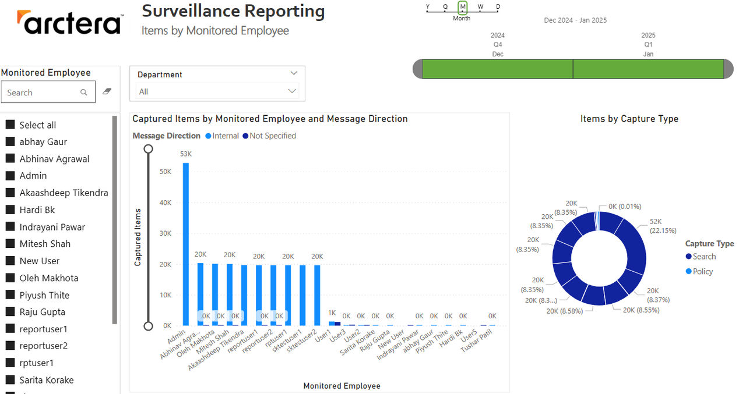The image size is (746, 394).
Task: Enable the Mitesh Shah checkbox
Action: (10, 243)
